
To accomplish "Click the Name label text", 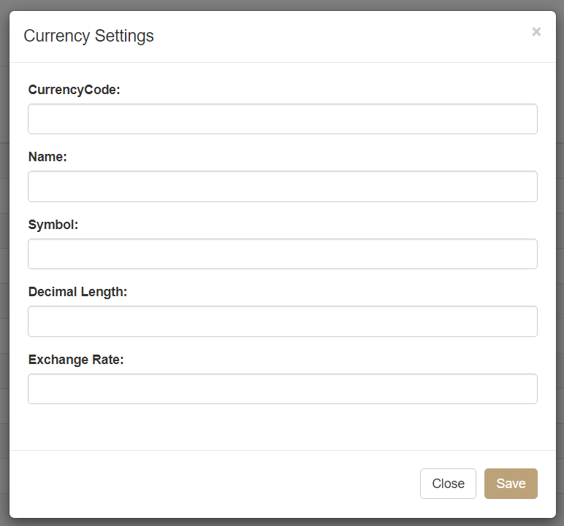I will pos(47,157).
